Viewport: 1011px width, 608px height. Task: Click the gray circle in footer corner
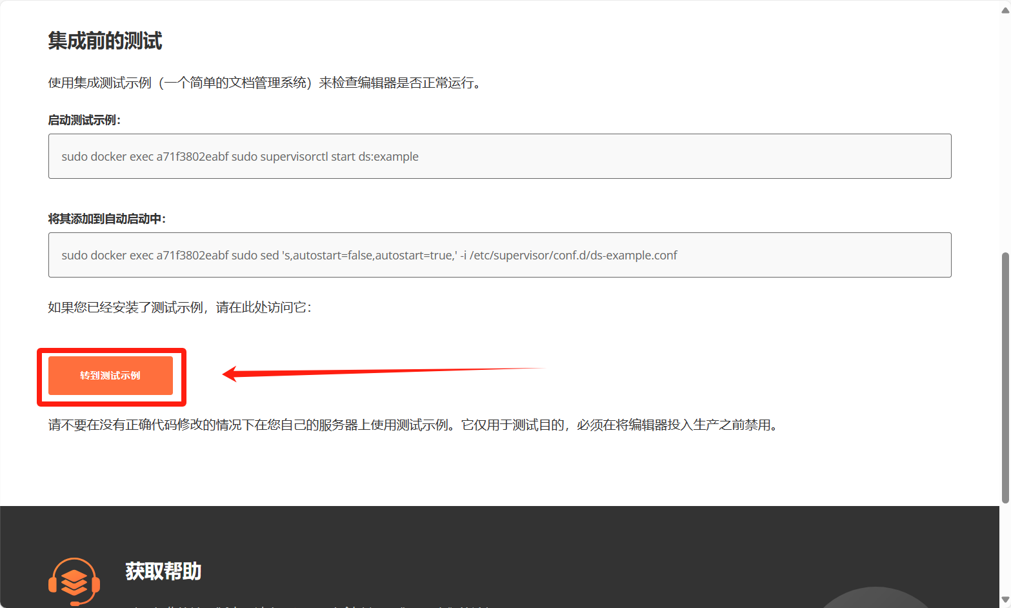click(875, 598)
